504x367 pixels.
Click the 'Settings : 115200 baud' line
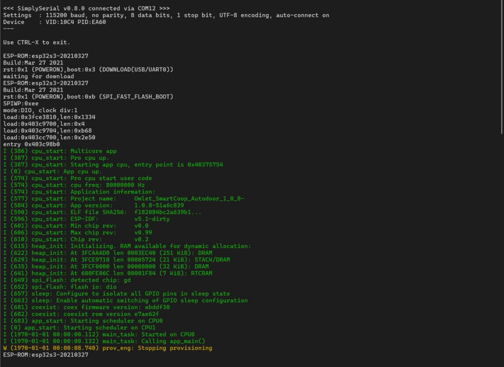[x=166, y=15]
